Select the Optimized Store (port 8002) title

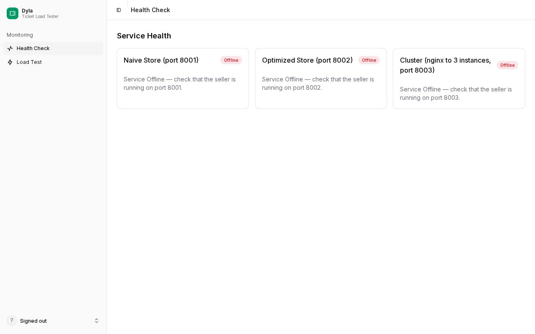coord(307,60)
